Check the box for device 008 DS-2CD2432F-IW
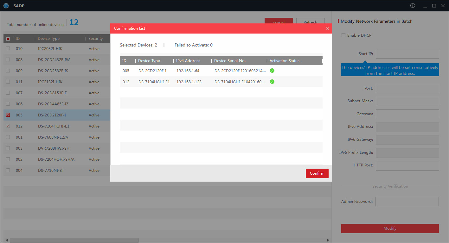 click(8, 59)
